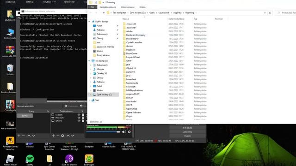Screen dimensions: 296x166
Task: Open Udostępnianie ribbon tab
Action: [x=128, y=7]
